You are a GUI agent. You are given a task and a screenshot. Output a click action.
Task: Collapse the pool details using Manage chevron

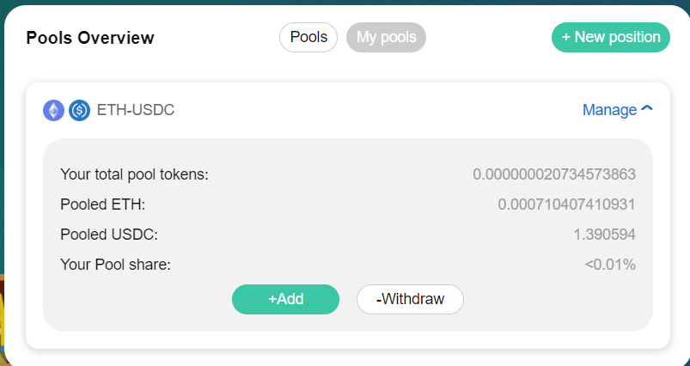(x=647, y=108)
